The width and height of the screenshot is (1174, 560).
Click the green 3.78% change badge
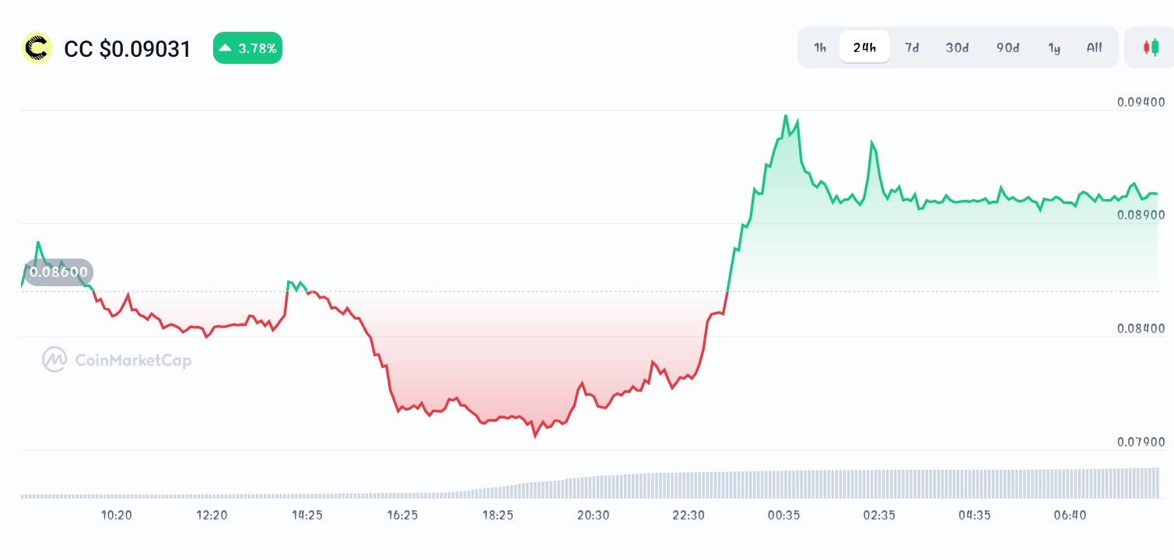point(247,48)
